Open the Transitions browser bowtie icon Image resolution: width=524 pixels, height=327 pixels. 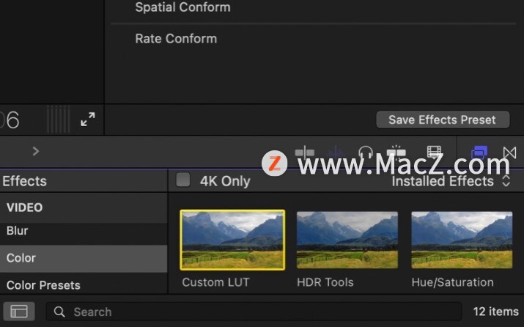pyautogui.click(x=509, y=153)
